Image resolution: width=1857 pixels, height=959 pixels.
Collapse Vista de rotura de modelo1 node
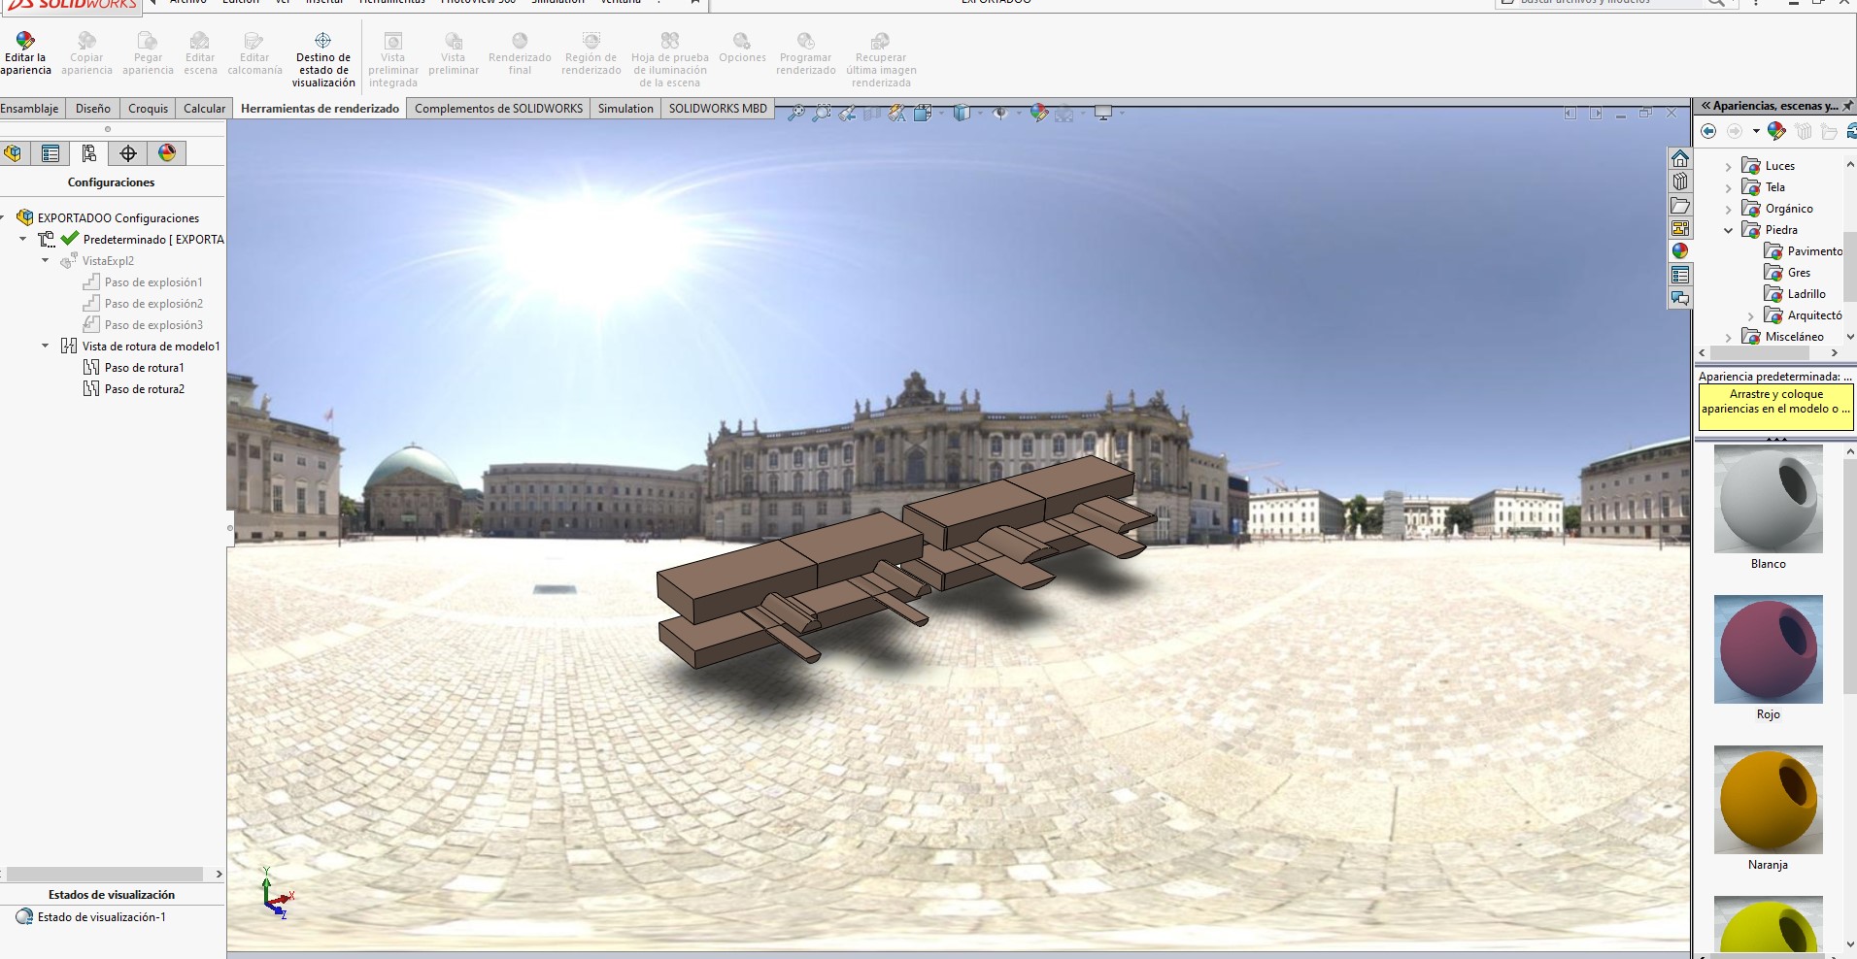[x=45, y=346]
